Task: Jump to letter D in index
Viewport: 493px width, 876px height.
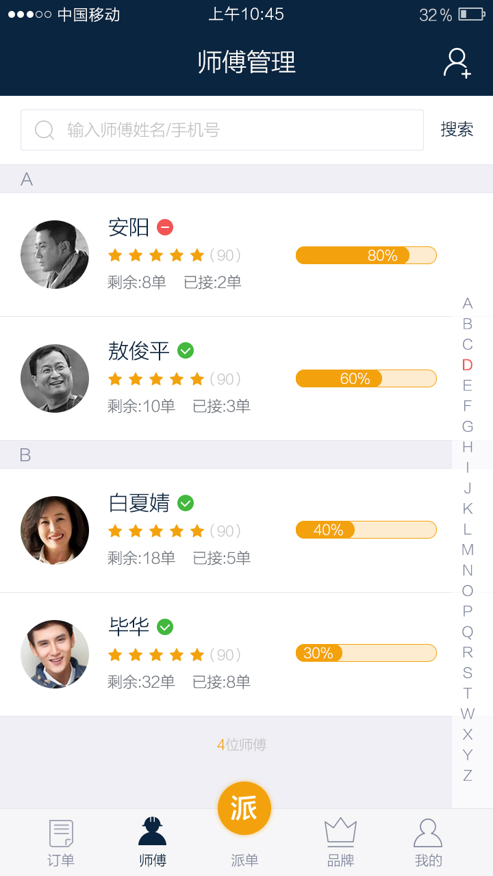Action: click(x=468, y=365)
